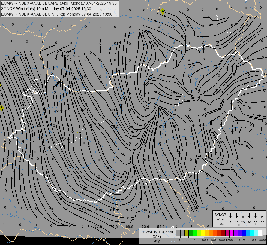
Task: Click the bright magenta swatch after 1500
Action: pyautogui.click(x=232, y=233)
